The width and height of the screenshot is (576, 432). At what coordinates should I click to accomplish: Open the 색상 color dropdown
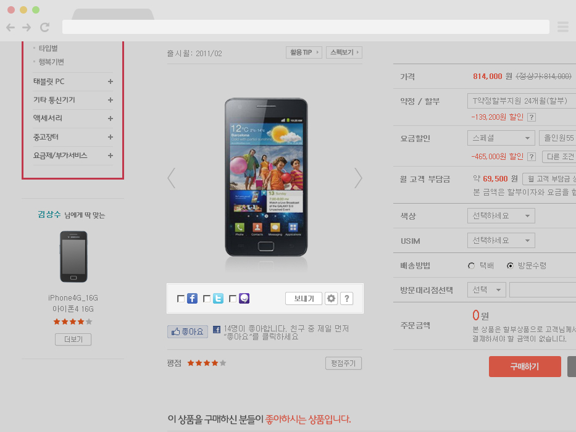(501, 215)
